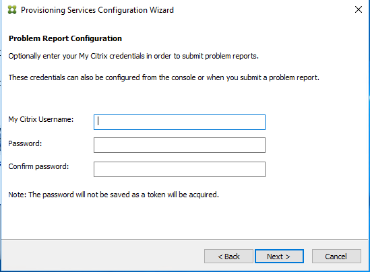Click the Citrix logo icon in title bar
Viewport: 370px width, 272px height.
12,10
